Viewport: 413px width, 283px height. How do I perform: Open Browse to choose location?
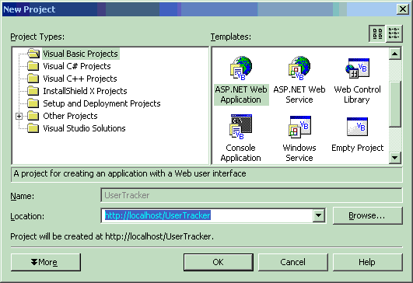click(x=368, y=215)
